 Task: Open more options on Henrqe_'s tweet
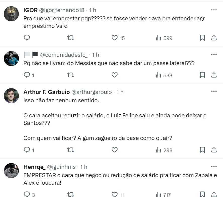tap(214, 167)
